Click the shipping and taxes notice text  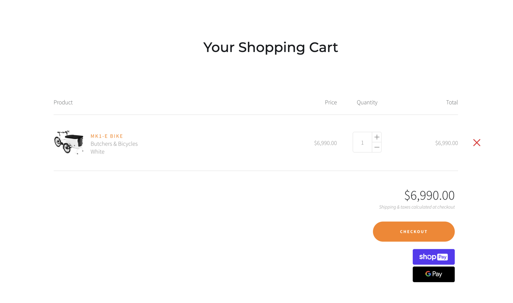417,207
